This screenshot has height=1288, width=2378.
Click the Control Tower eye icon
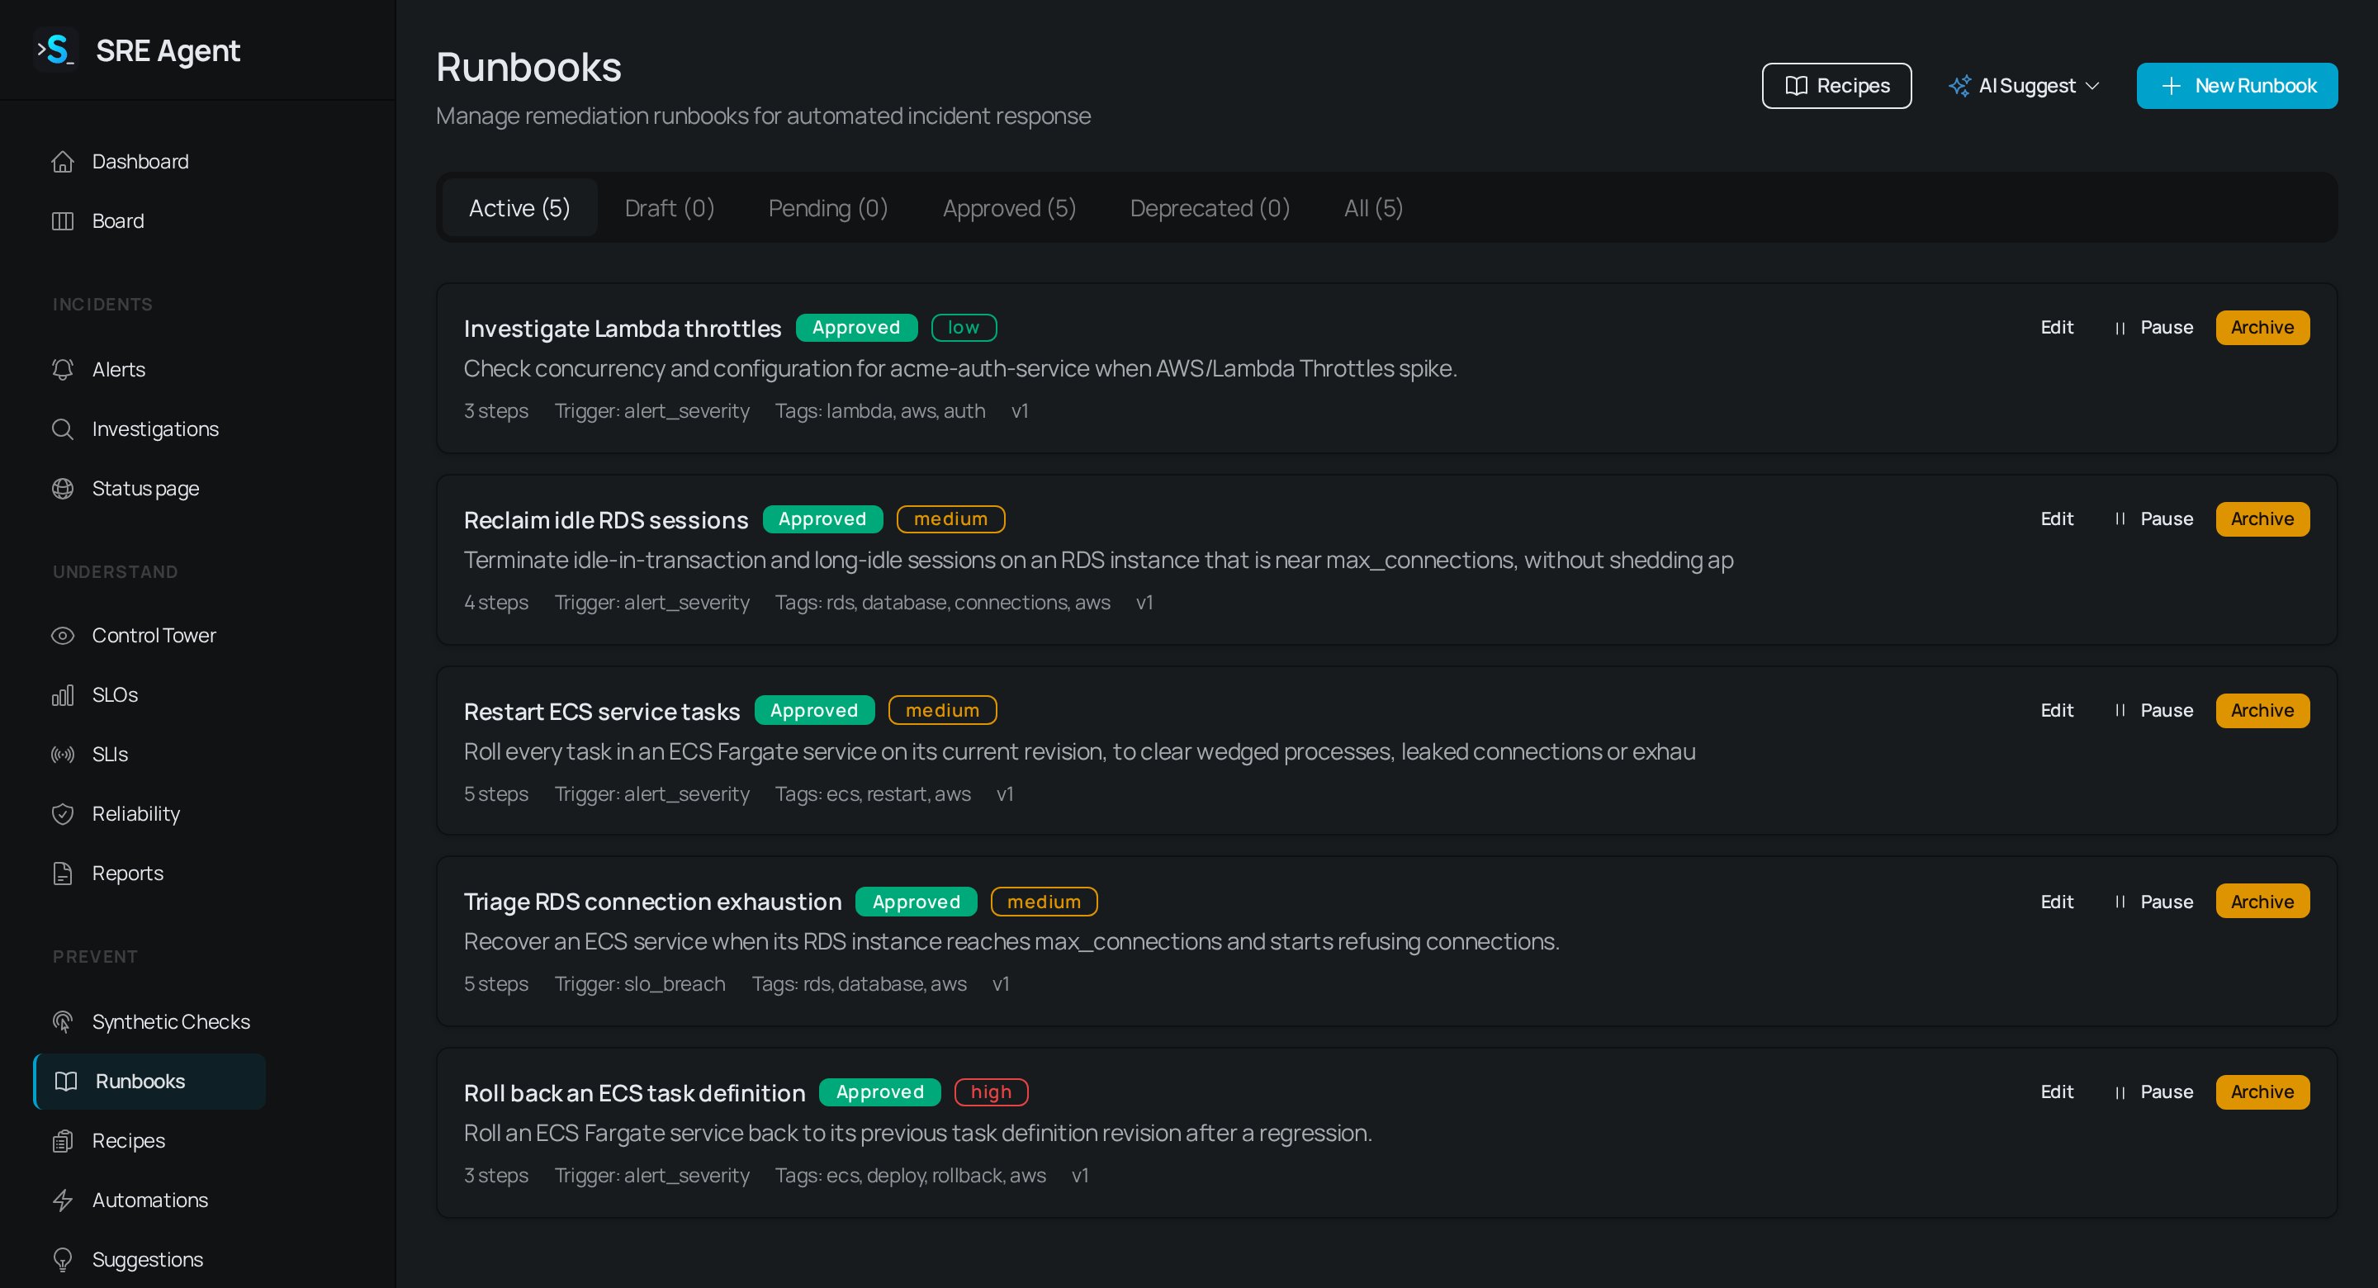(63, 635)
